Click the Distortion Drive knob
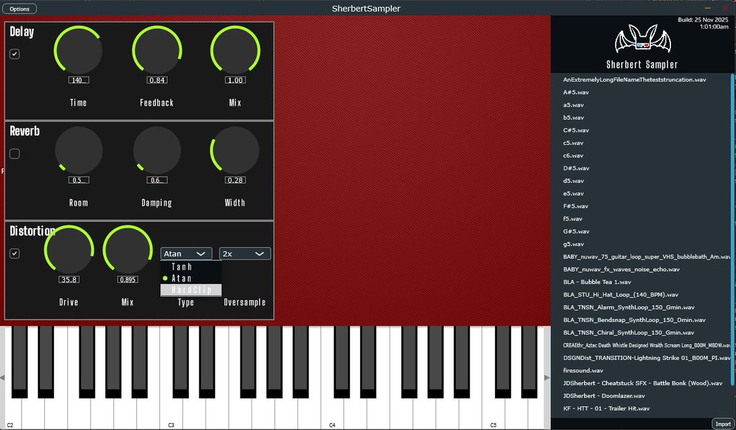Screen dimensions: 736x430 [x=69, y=250]
